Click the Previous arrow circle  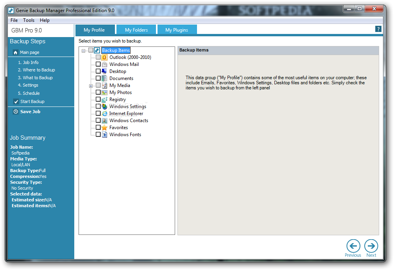click(x=353, y=246)
